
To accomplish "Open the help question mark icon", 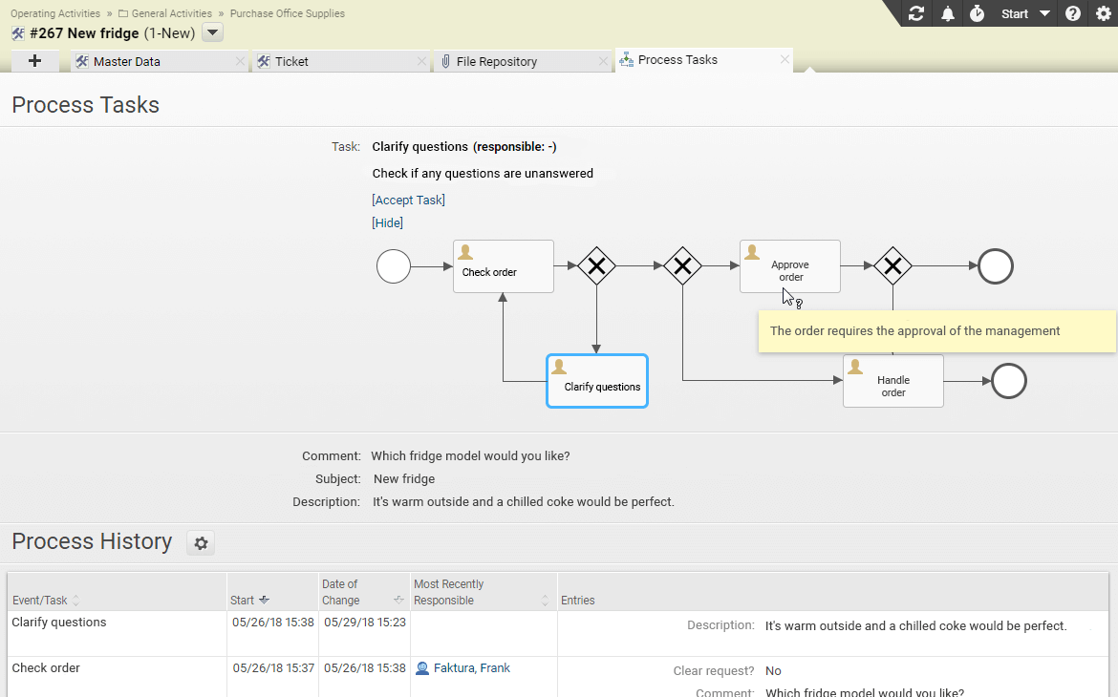I will pyautogui.click(x=1072, y=13).
